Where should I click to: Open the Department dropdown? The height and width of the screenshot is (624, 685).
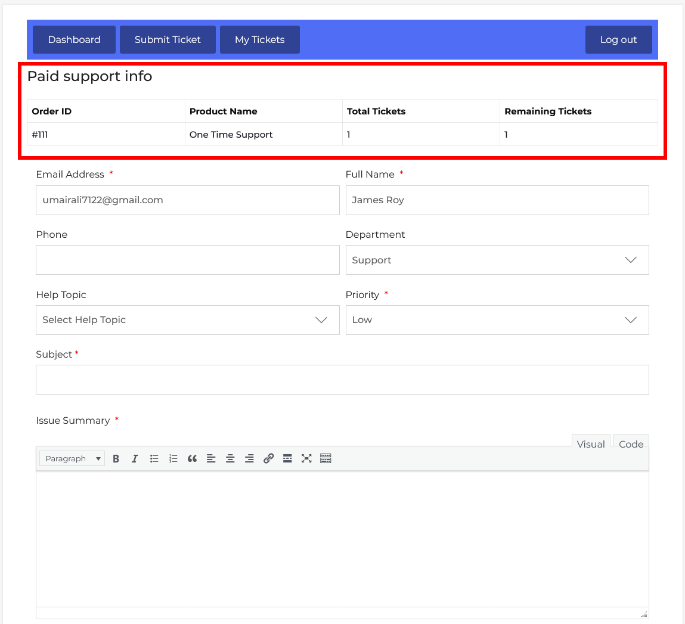497,260
